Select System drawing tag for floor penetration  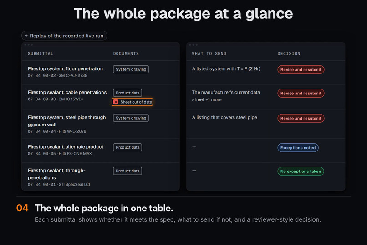[x=131, y=69]
